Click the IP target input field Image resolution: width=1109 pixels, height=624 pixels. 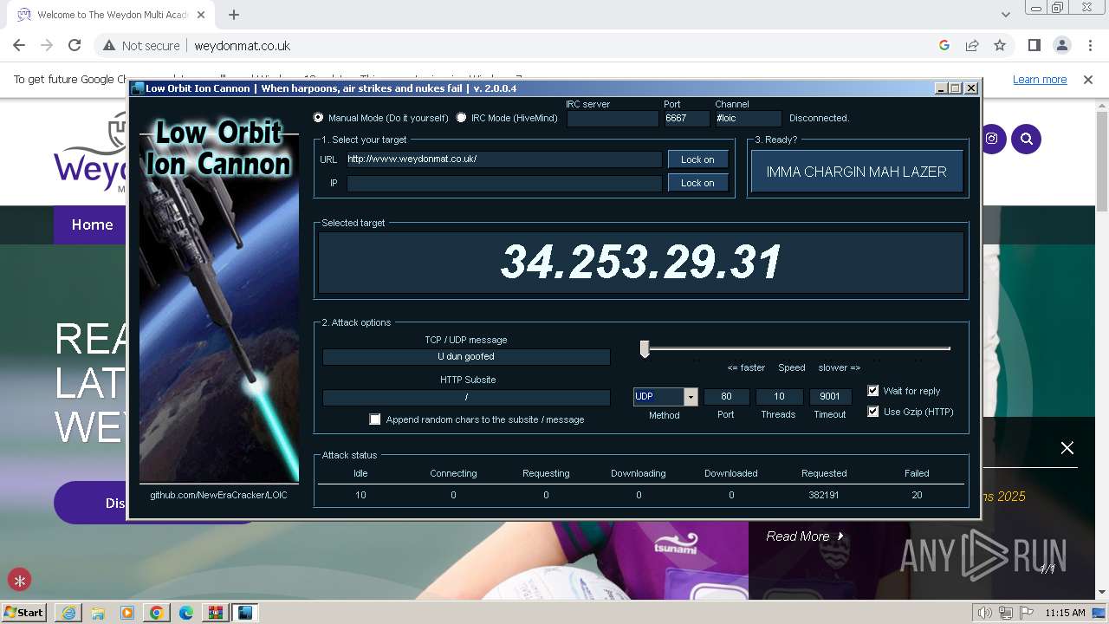coord(504,183)
